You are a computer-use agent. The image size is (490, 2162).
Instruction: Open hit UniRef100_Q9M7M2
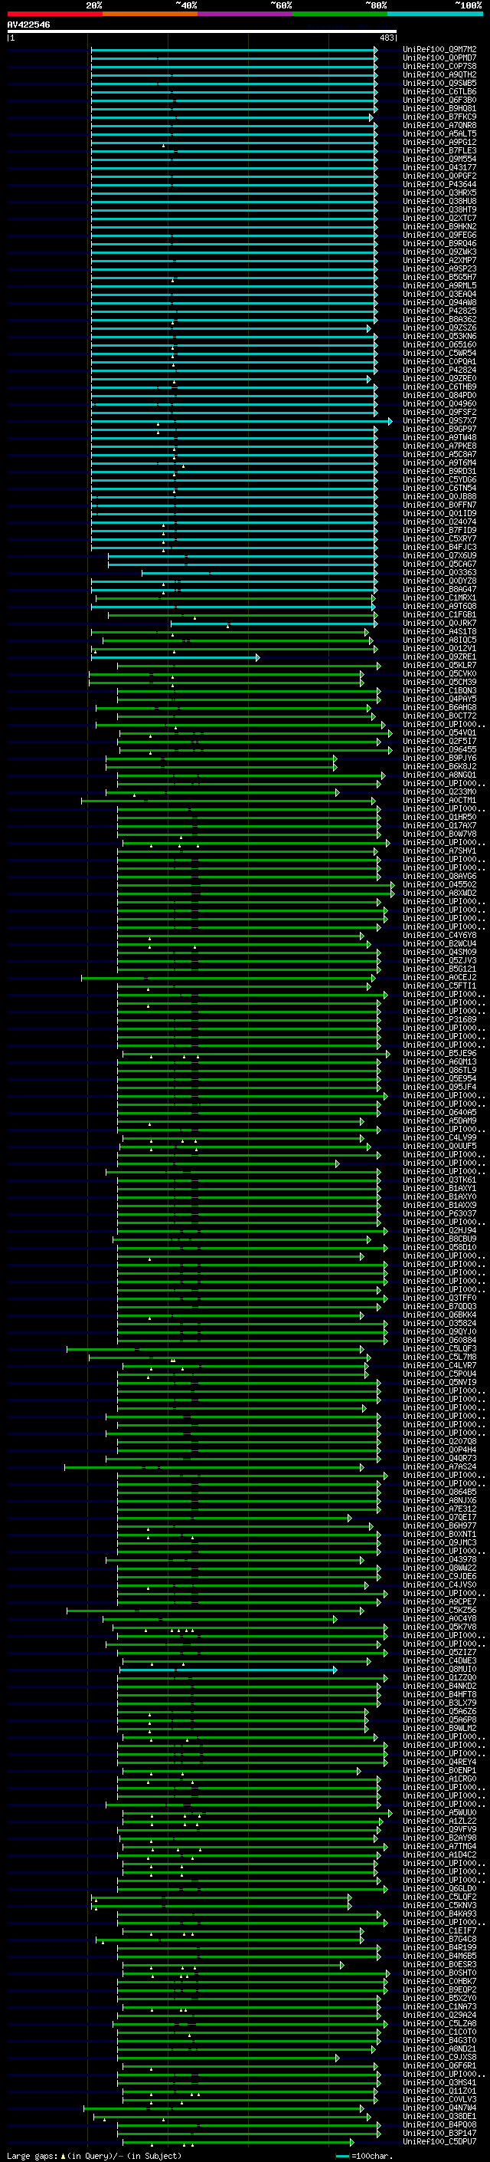pyautogui.click(x=439, y=50)
